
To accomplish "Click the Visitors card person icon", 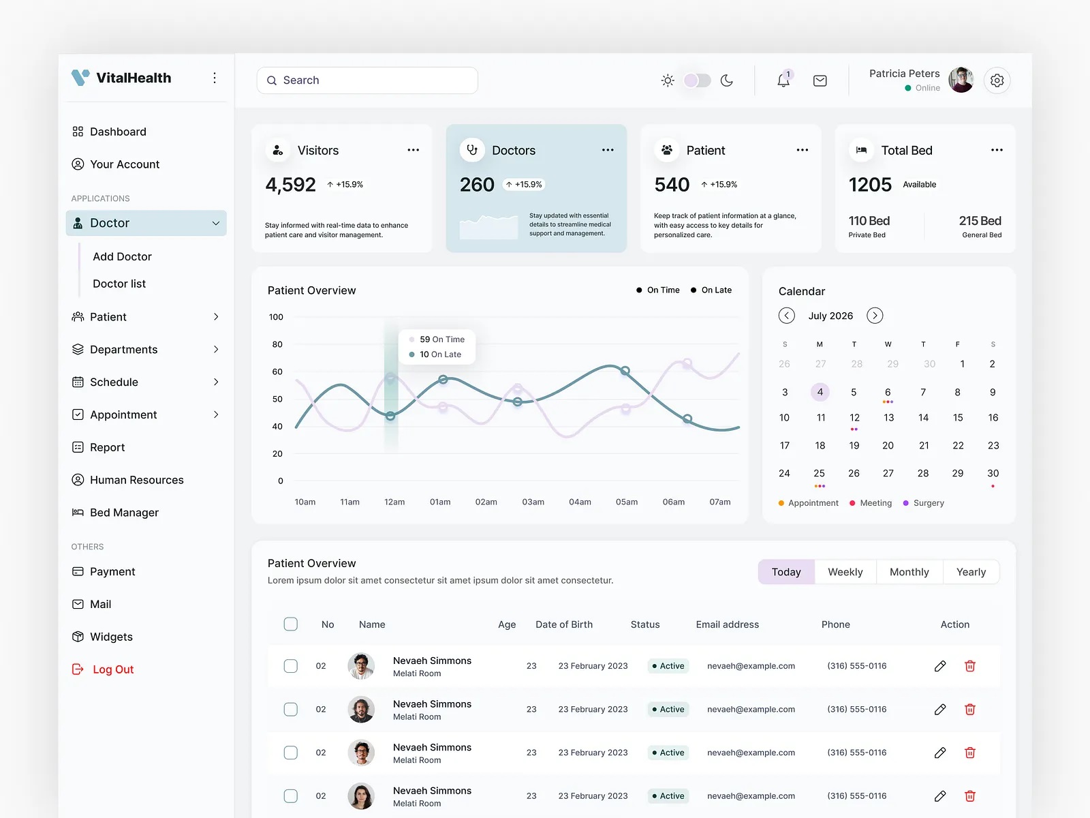I will pos(278,150).
